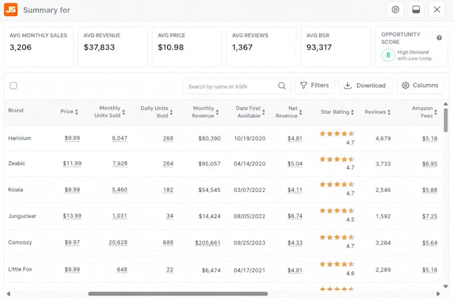Open Harloium price $9.99 link

[72, 138]
